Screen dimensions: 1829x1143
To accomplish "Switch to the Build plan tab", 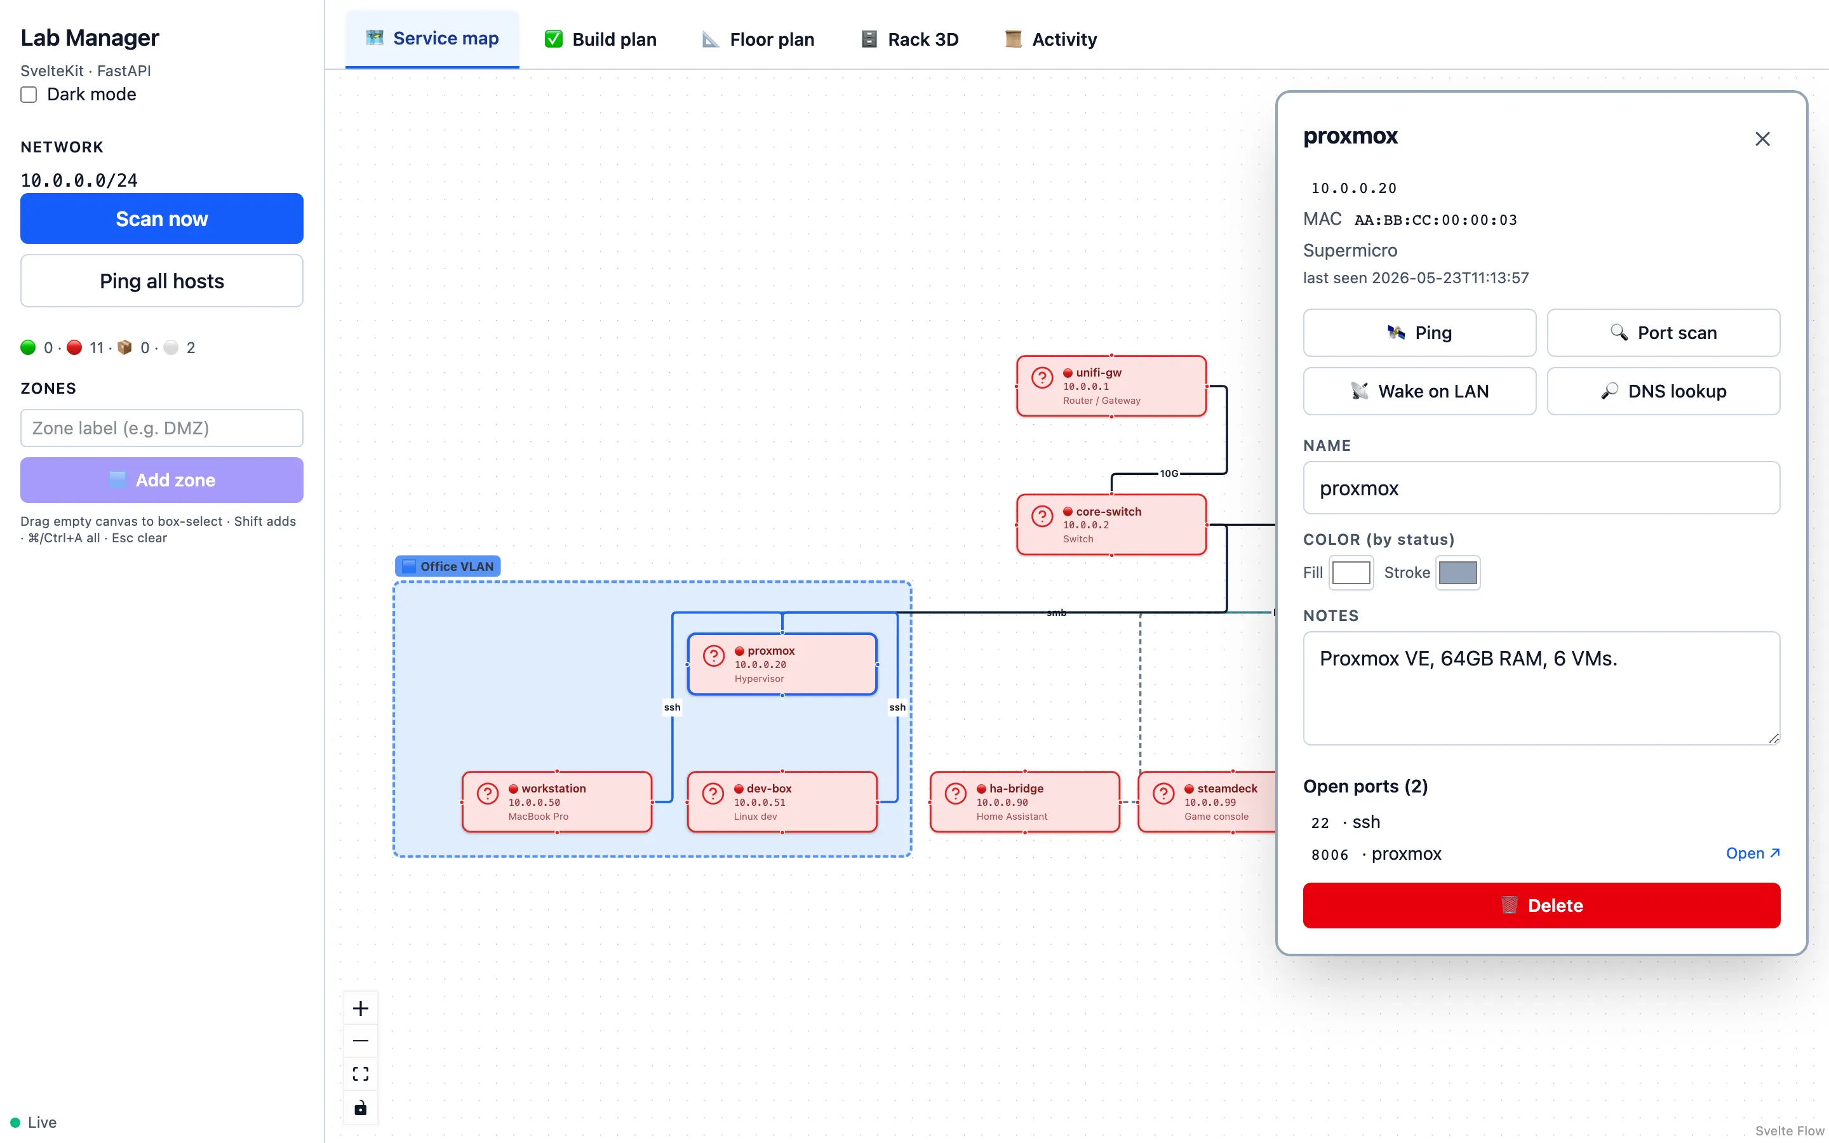I will [601, 39].
